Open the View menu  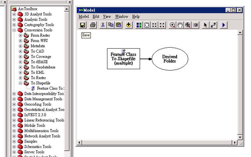pos(107,17)
